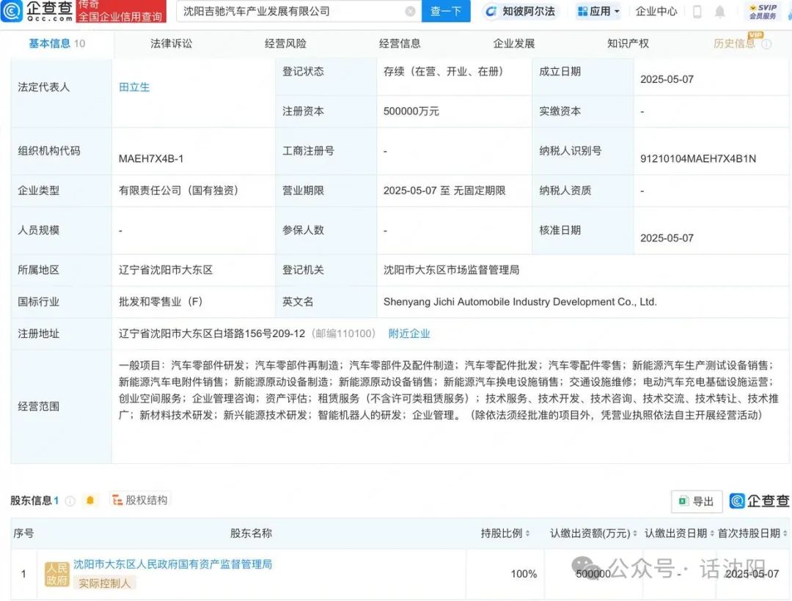The width and height of the screenshot is (792, 601).
Task: Open the notifications bell in the header
Action: tap(720, 11)
